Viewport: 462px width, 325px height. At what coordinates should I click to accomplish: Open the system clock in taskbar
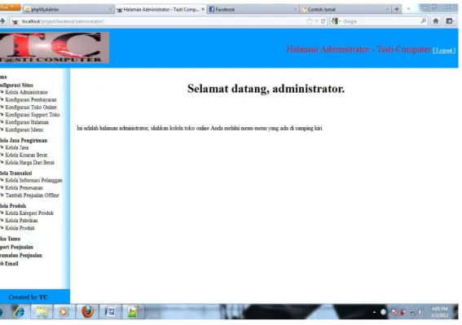click(x=440, y=312)
